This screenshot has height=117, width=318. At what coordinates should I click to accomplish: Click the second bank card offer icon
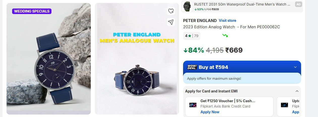[284, 105]
